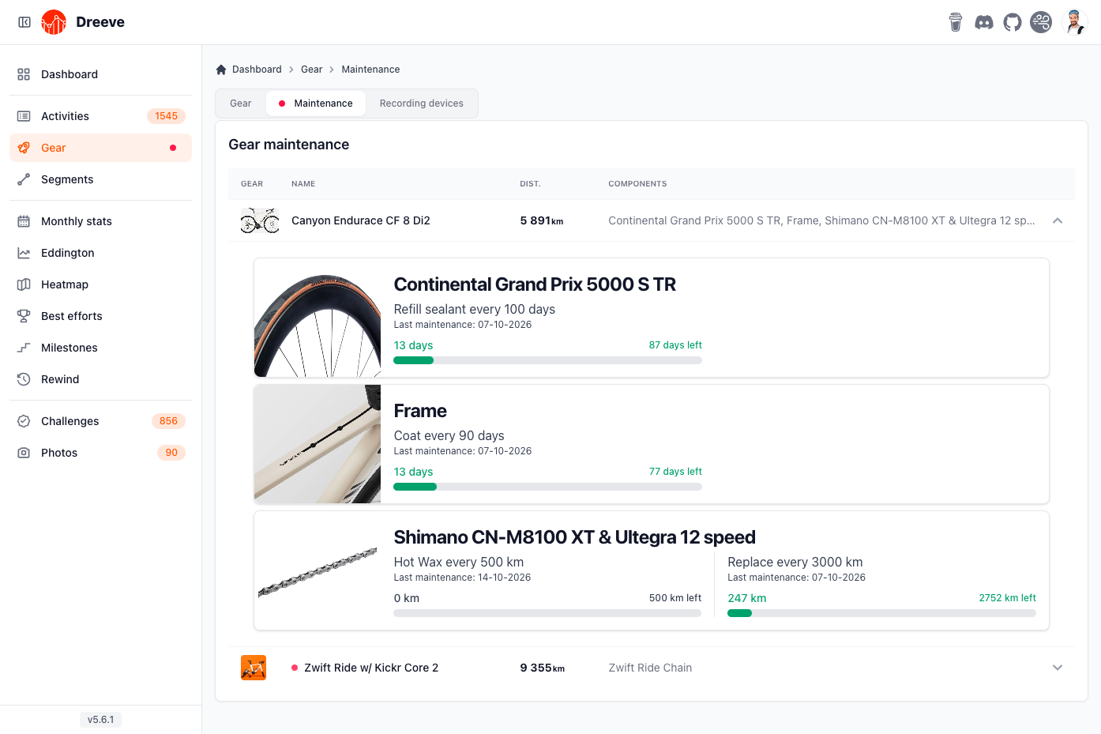The width and height of the screenshot is (1101, 734).
Task: Click the Replace every 3000 km progress bar
Action: (x=881, y=613)
